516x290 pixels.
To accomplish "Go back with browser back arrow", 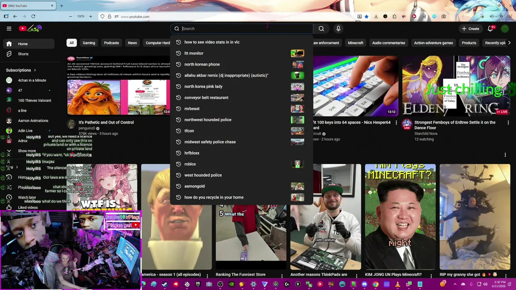I will pyautogui.click(x=15, y=17).
